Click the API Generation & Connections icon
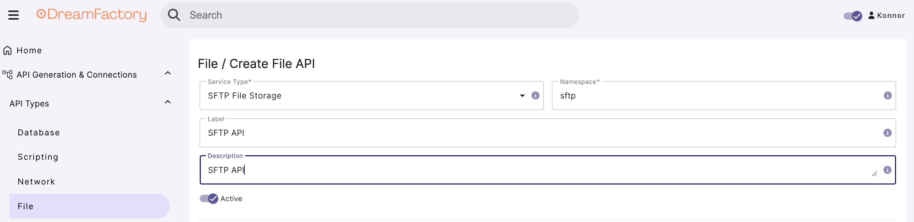 coord(6,74)
